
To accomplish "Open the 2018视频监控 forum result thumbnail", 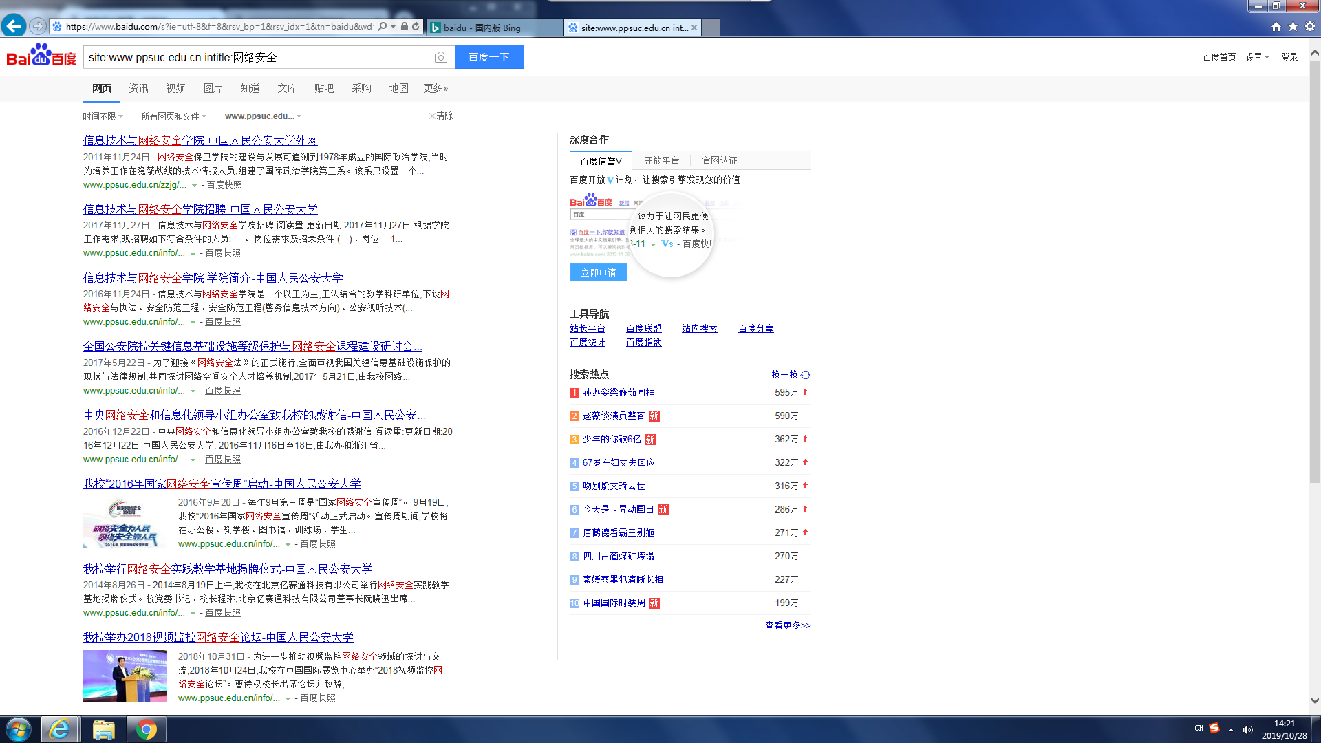I will 125,676.
